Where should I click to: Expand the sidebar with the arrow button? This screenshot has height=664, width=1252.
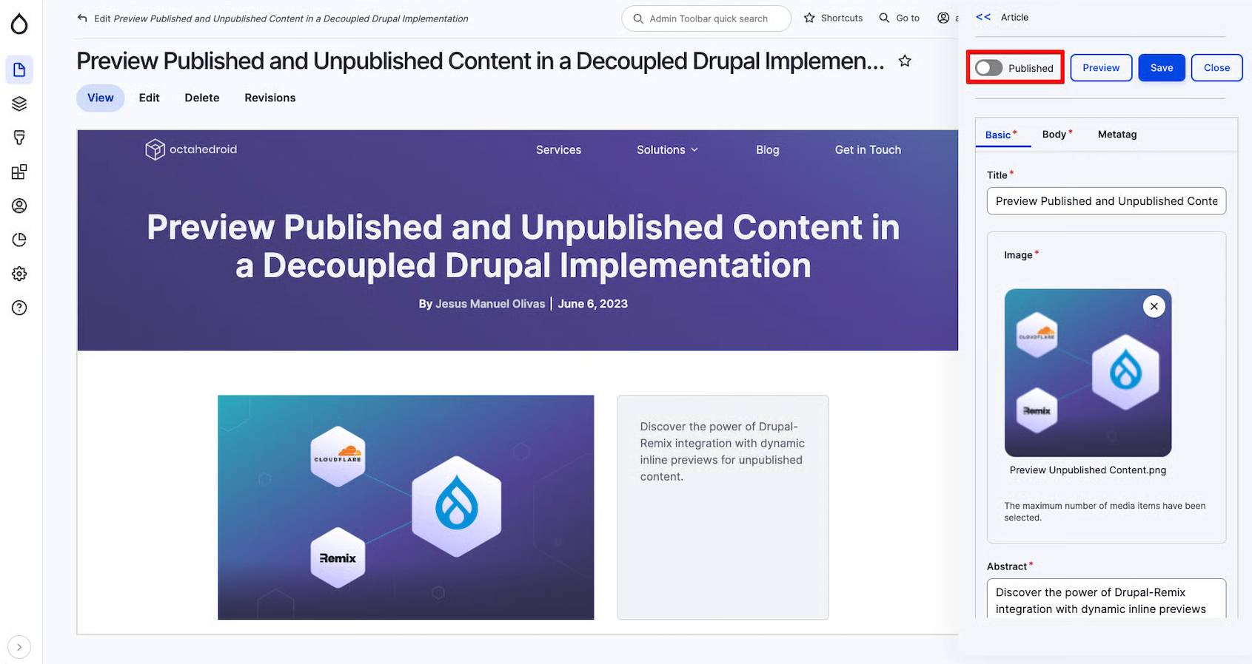pos(19,647)
